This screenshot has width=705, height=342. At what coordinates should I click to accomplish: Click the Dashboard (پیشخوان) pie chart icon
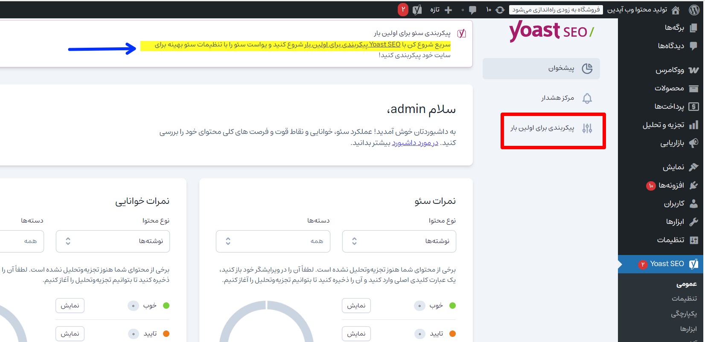pyautogui.click(x=587, y=69)
